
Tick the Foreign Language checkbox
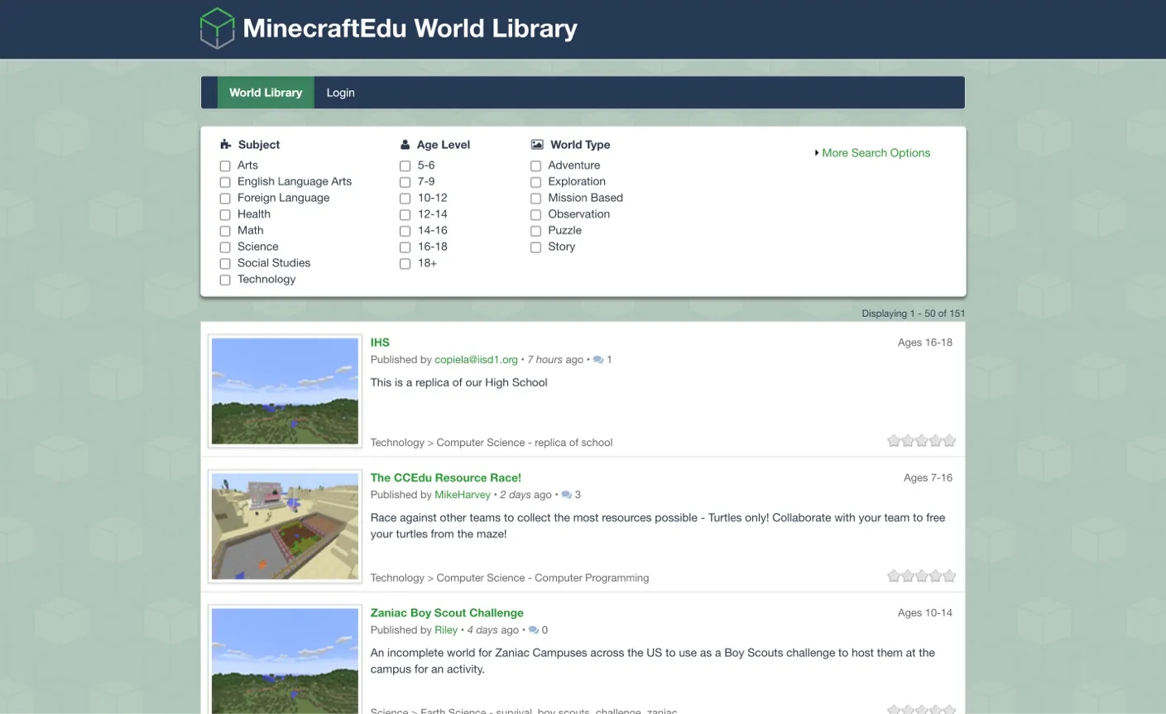(225, 199)
